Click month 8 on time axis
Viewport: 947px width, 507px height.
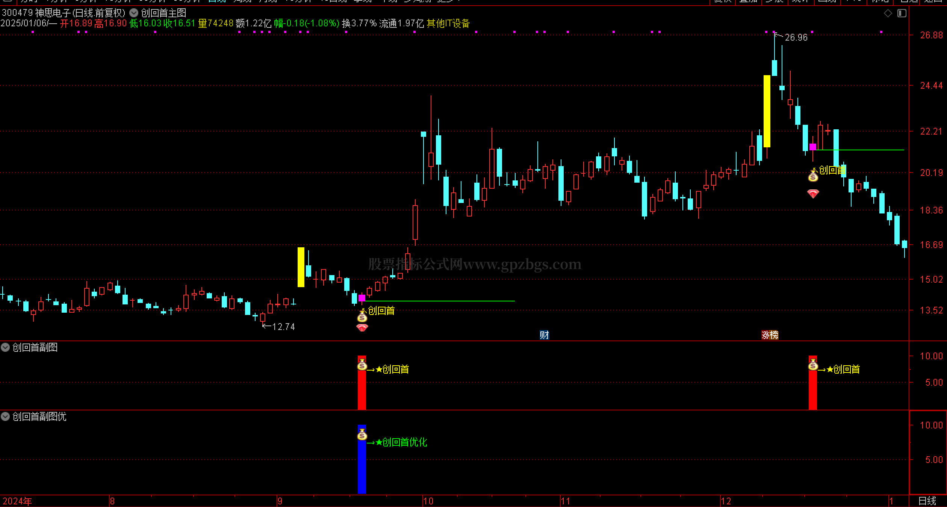click(112, 501)
